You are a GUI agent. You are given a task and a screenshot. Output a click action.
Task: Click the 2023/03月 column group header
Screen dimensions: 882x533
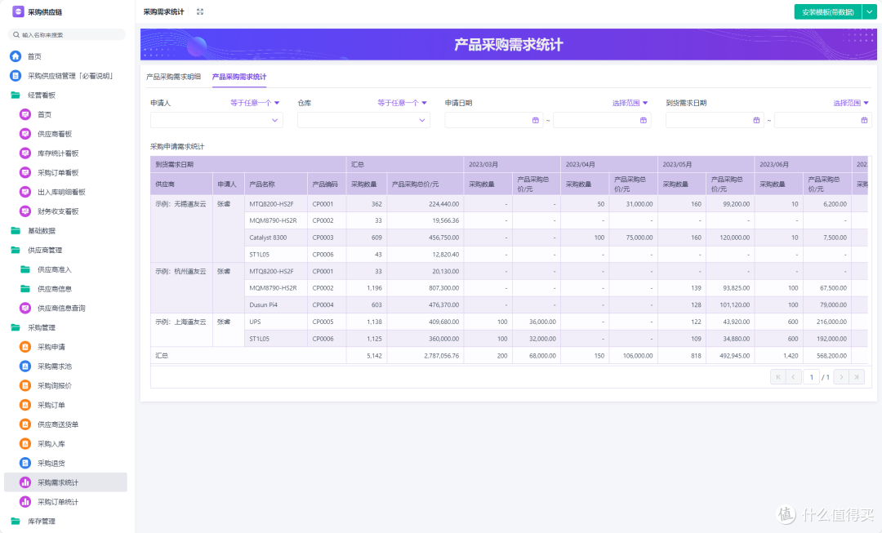coord(512,165)
